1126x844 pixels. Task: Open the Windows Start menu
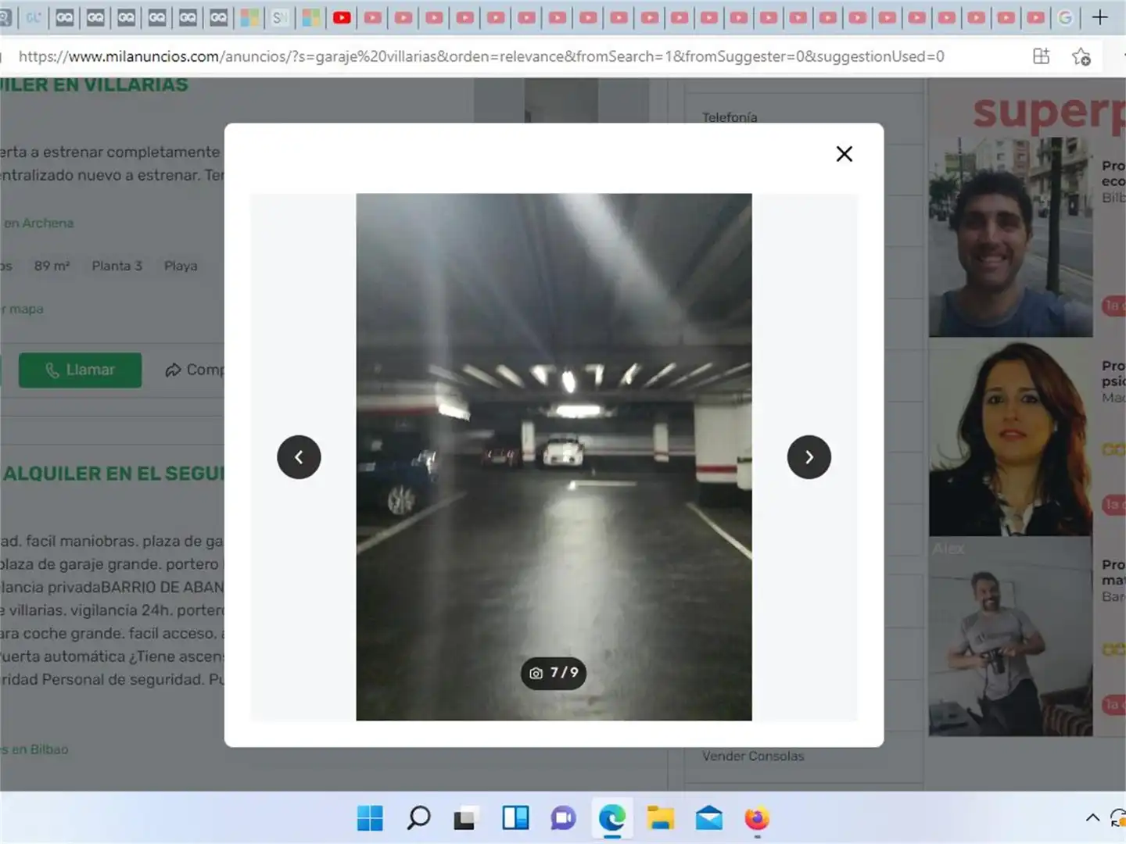[x=370, y=818]
